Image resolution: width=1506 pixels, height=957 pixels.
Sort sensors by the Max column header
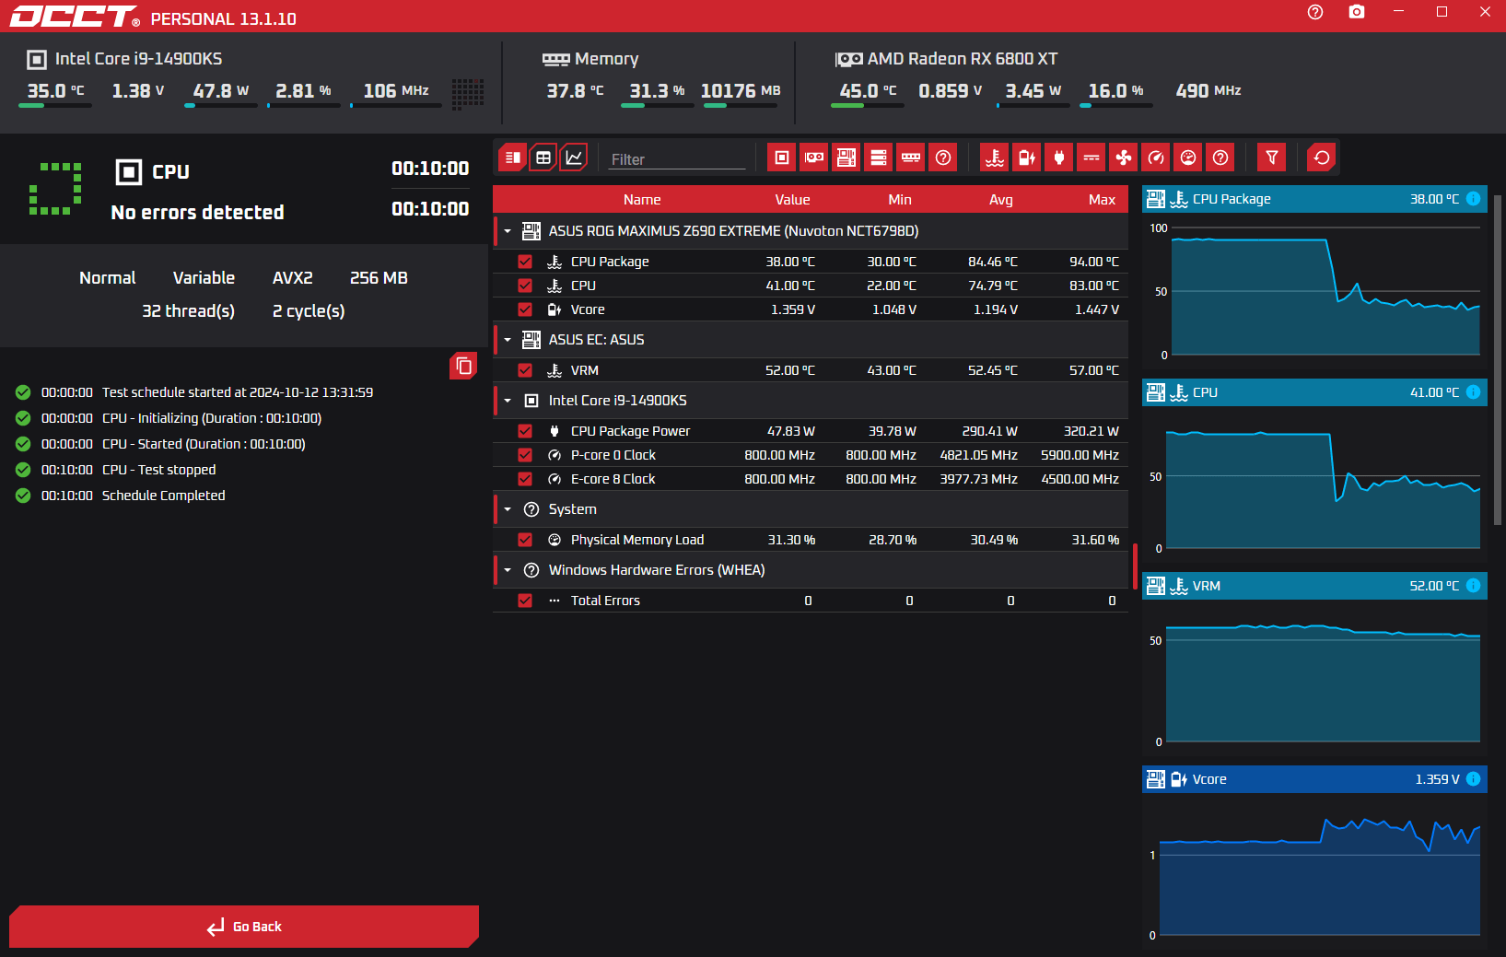point(1101,200)
